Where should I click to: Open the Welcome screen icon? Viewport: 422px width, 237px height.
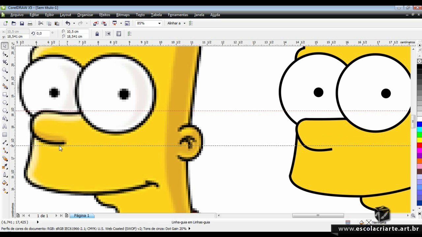[x=127, y=23]
